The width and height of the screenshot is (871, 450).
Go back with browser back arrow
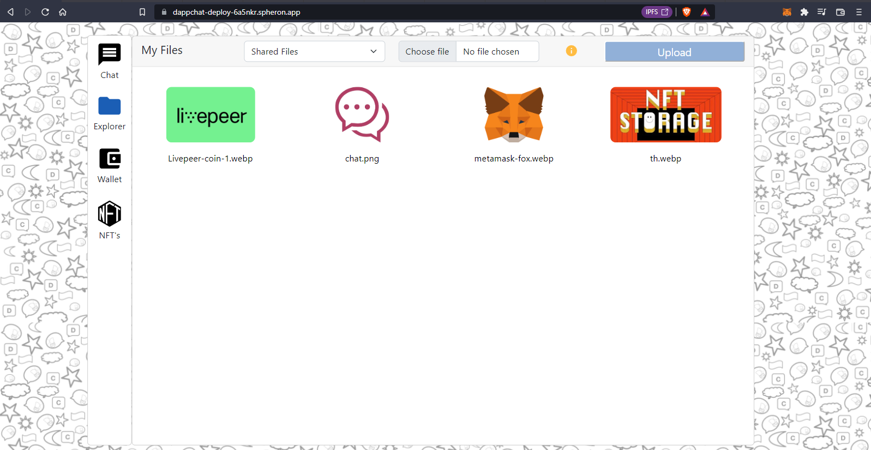10,12
